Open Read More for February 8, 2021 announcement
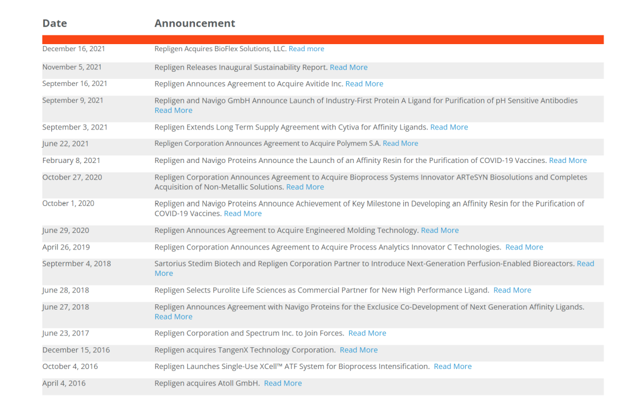636x406 pixels. pos(568,160)
